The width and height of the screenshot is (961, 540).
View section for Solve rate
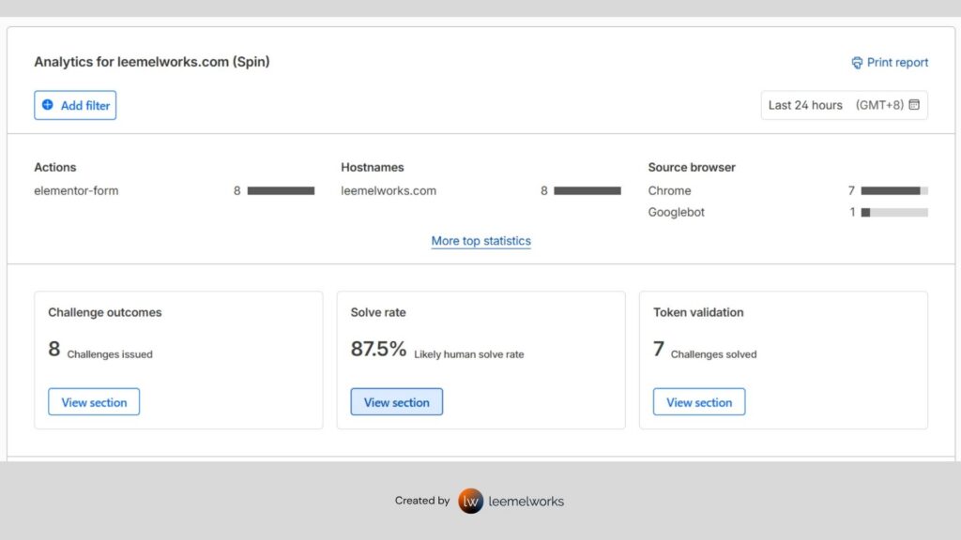tap(397, 401)
